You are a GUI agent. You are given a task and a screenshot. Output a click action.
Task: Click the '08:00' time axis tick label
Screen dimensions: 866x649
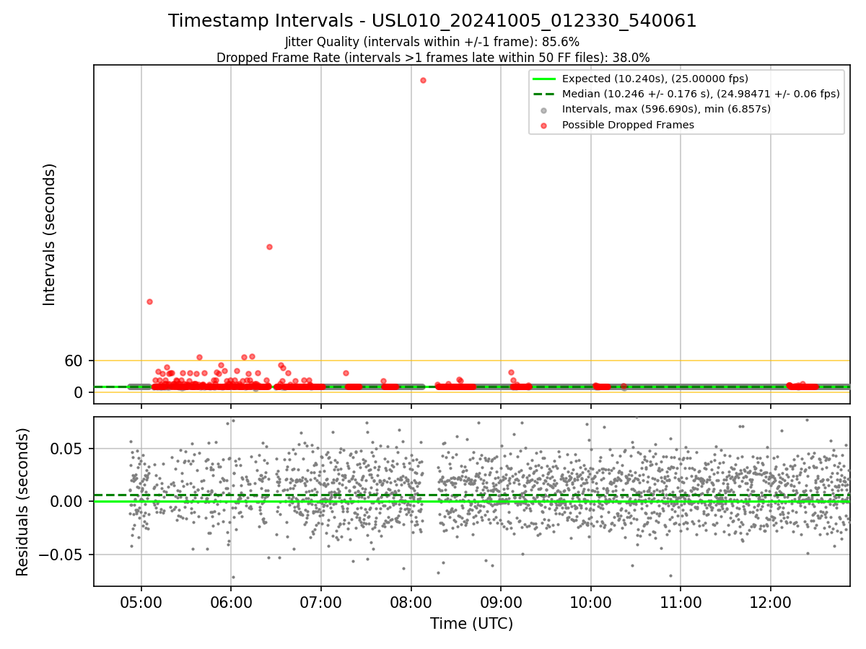pos(411,602)
